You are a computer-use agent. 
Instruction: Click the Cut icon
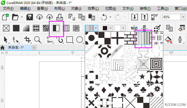coord(72,17)
